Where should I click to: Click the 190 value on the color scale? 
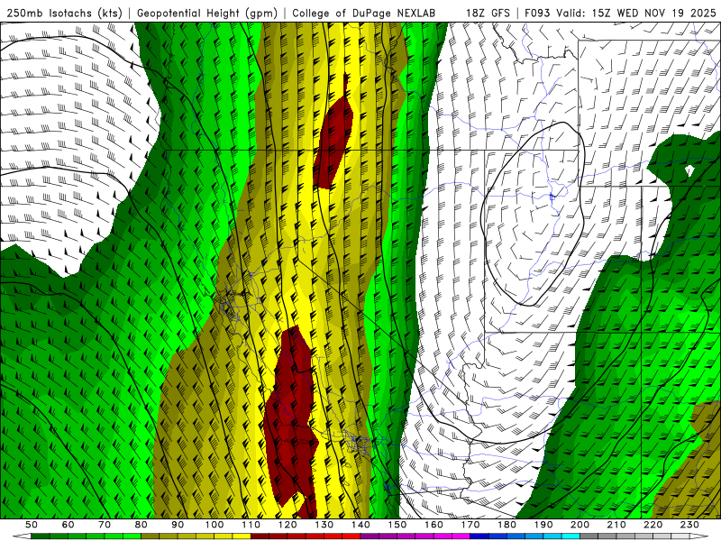[x=544, y=525]
